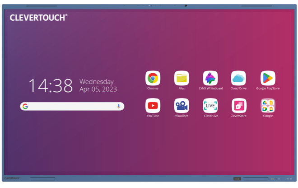Click the CLEVERTOUCH logo at top-left
The height and width of the screenshot is (188, 298).
tap(38, 18)
